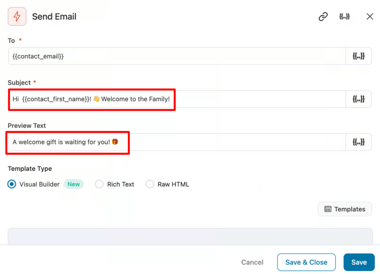The image size is (380, 274).
Task: Open the link icon in the header
Action: point(323,16)
